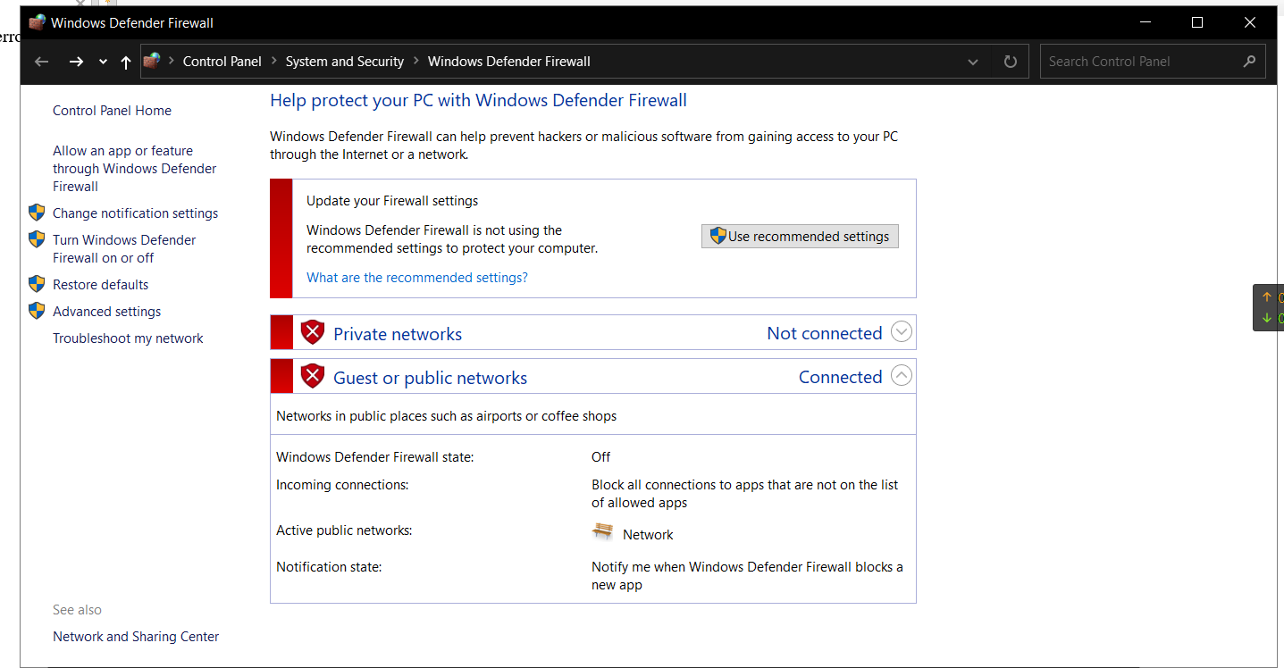The height and width of the screenshot is (668, 1284).
Task: Click Guest or public networks heading
Action: pyautogui.click(x=430, y=378)
